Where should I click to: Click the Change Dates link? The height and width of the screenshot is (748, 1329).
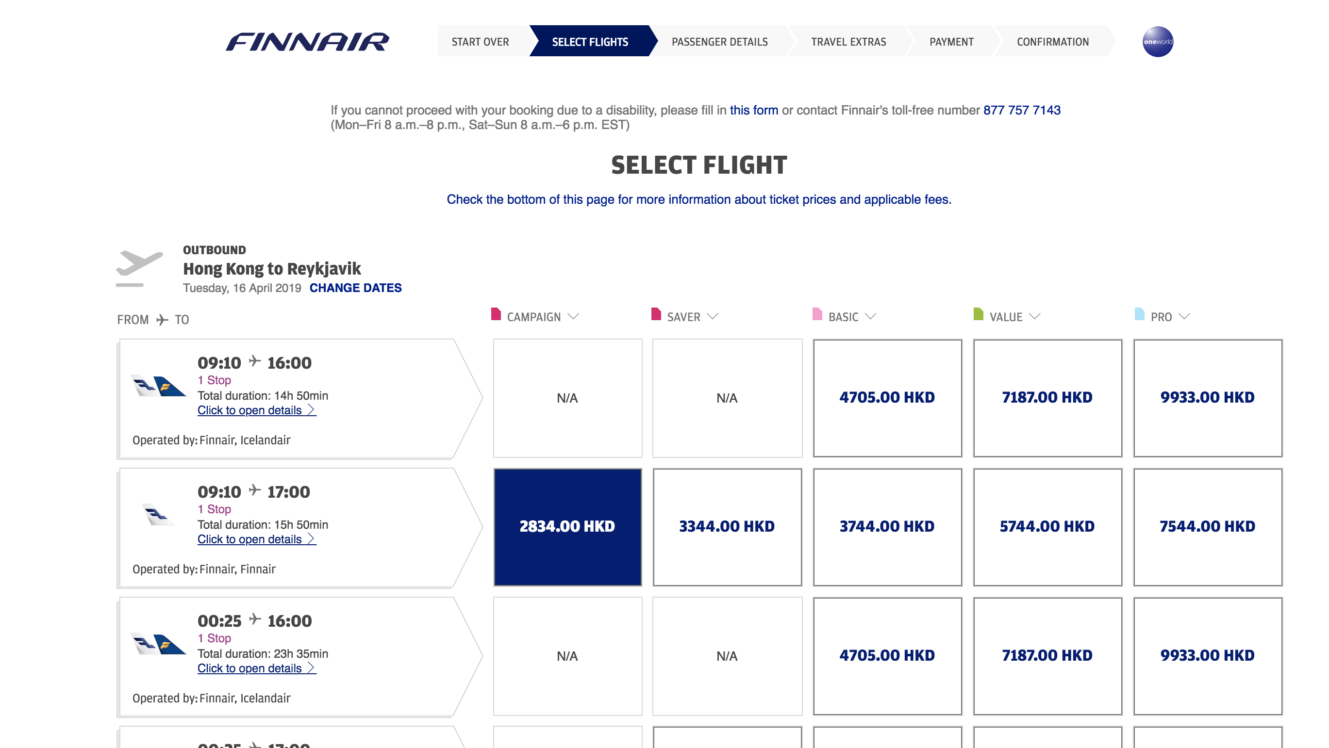(355, 288)
